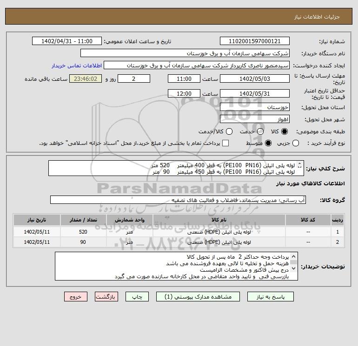Click row 1 item name لوله پلی اتیلن

pos(219,232)
